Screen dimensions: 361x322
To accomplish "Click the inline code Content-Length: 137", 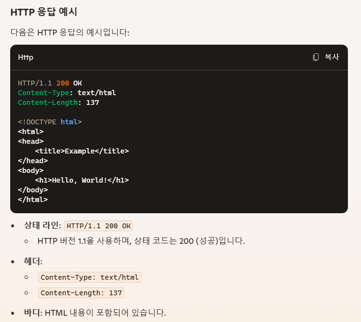I will [x=81, y=293].
